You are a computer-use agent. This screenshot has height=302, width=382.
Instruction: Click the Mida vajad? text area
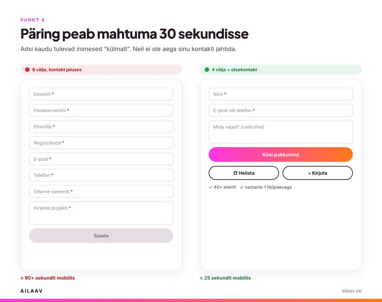pos(281,132)
